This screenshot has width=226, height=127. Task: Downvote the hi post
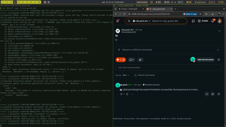pos(124,60)
